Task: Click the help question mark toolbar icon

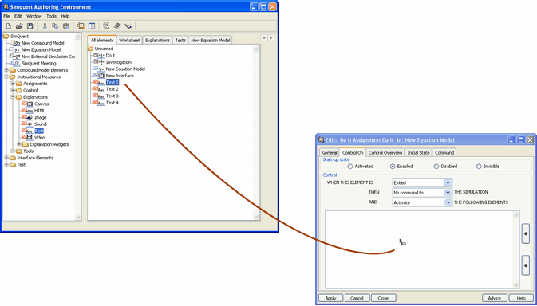Action: click(x=106, y=26)
